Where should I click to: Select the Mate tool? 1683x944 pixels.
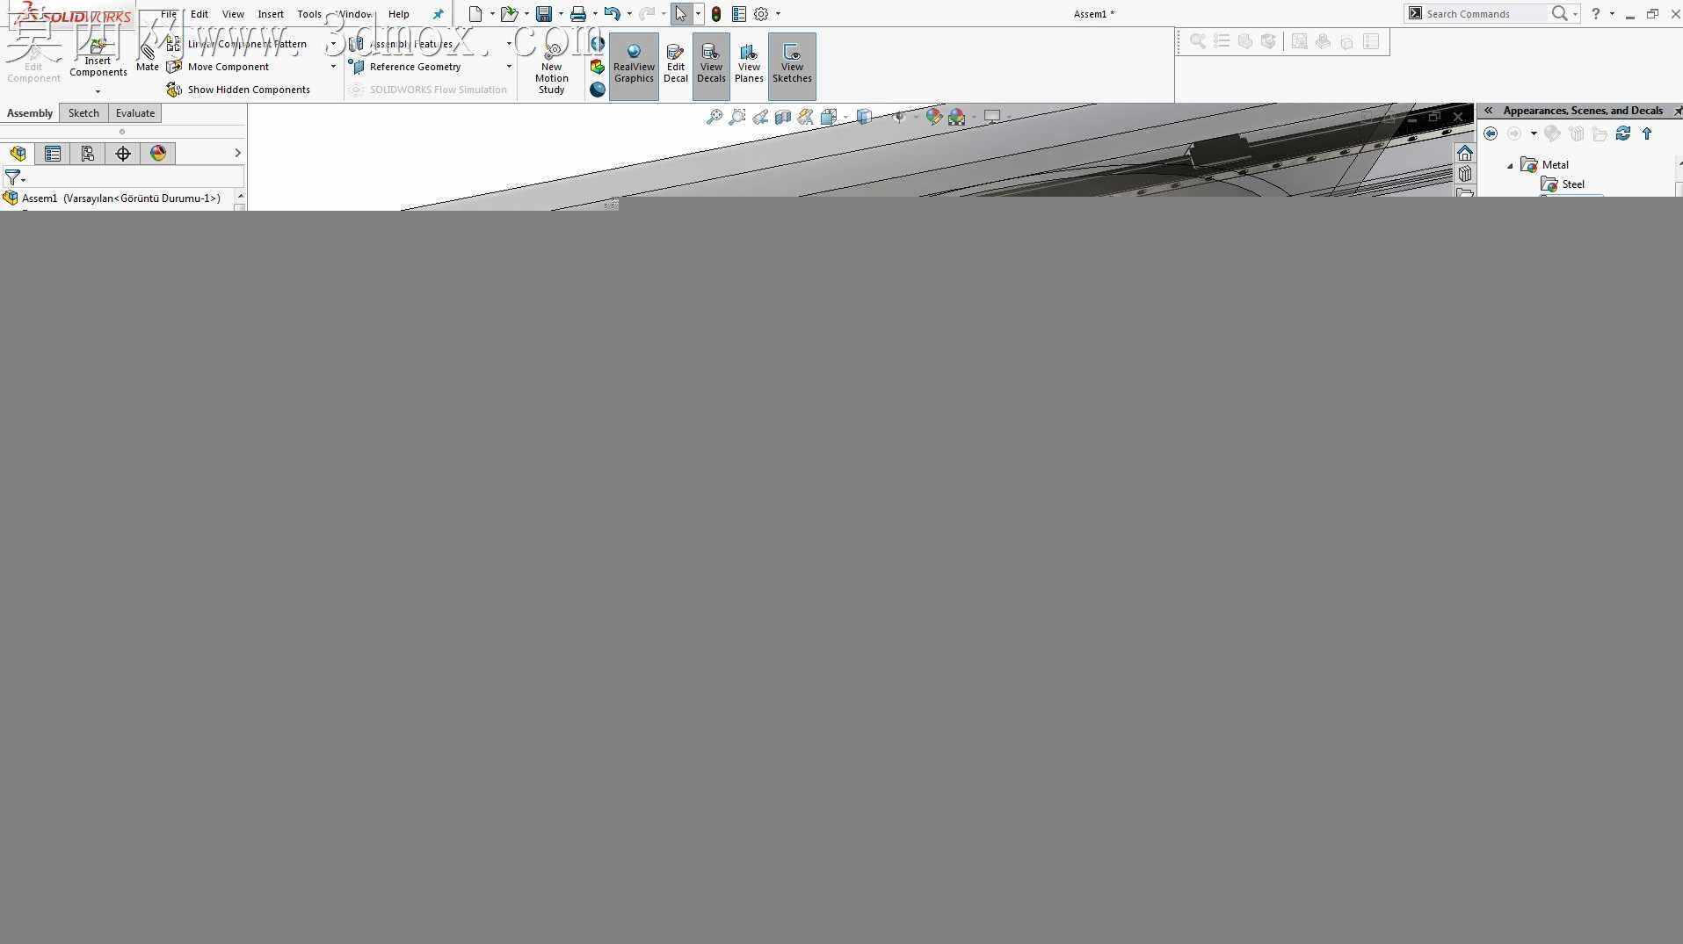click(148, 58)
